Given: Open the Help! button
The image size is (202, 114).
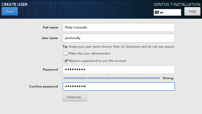Looking at the screenshot, I should coord(192,11).
